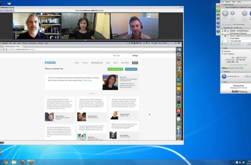Click the Mute All button
Screen dimensions: 251x165
225,44
